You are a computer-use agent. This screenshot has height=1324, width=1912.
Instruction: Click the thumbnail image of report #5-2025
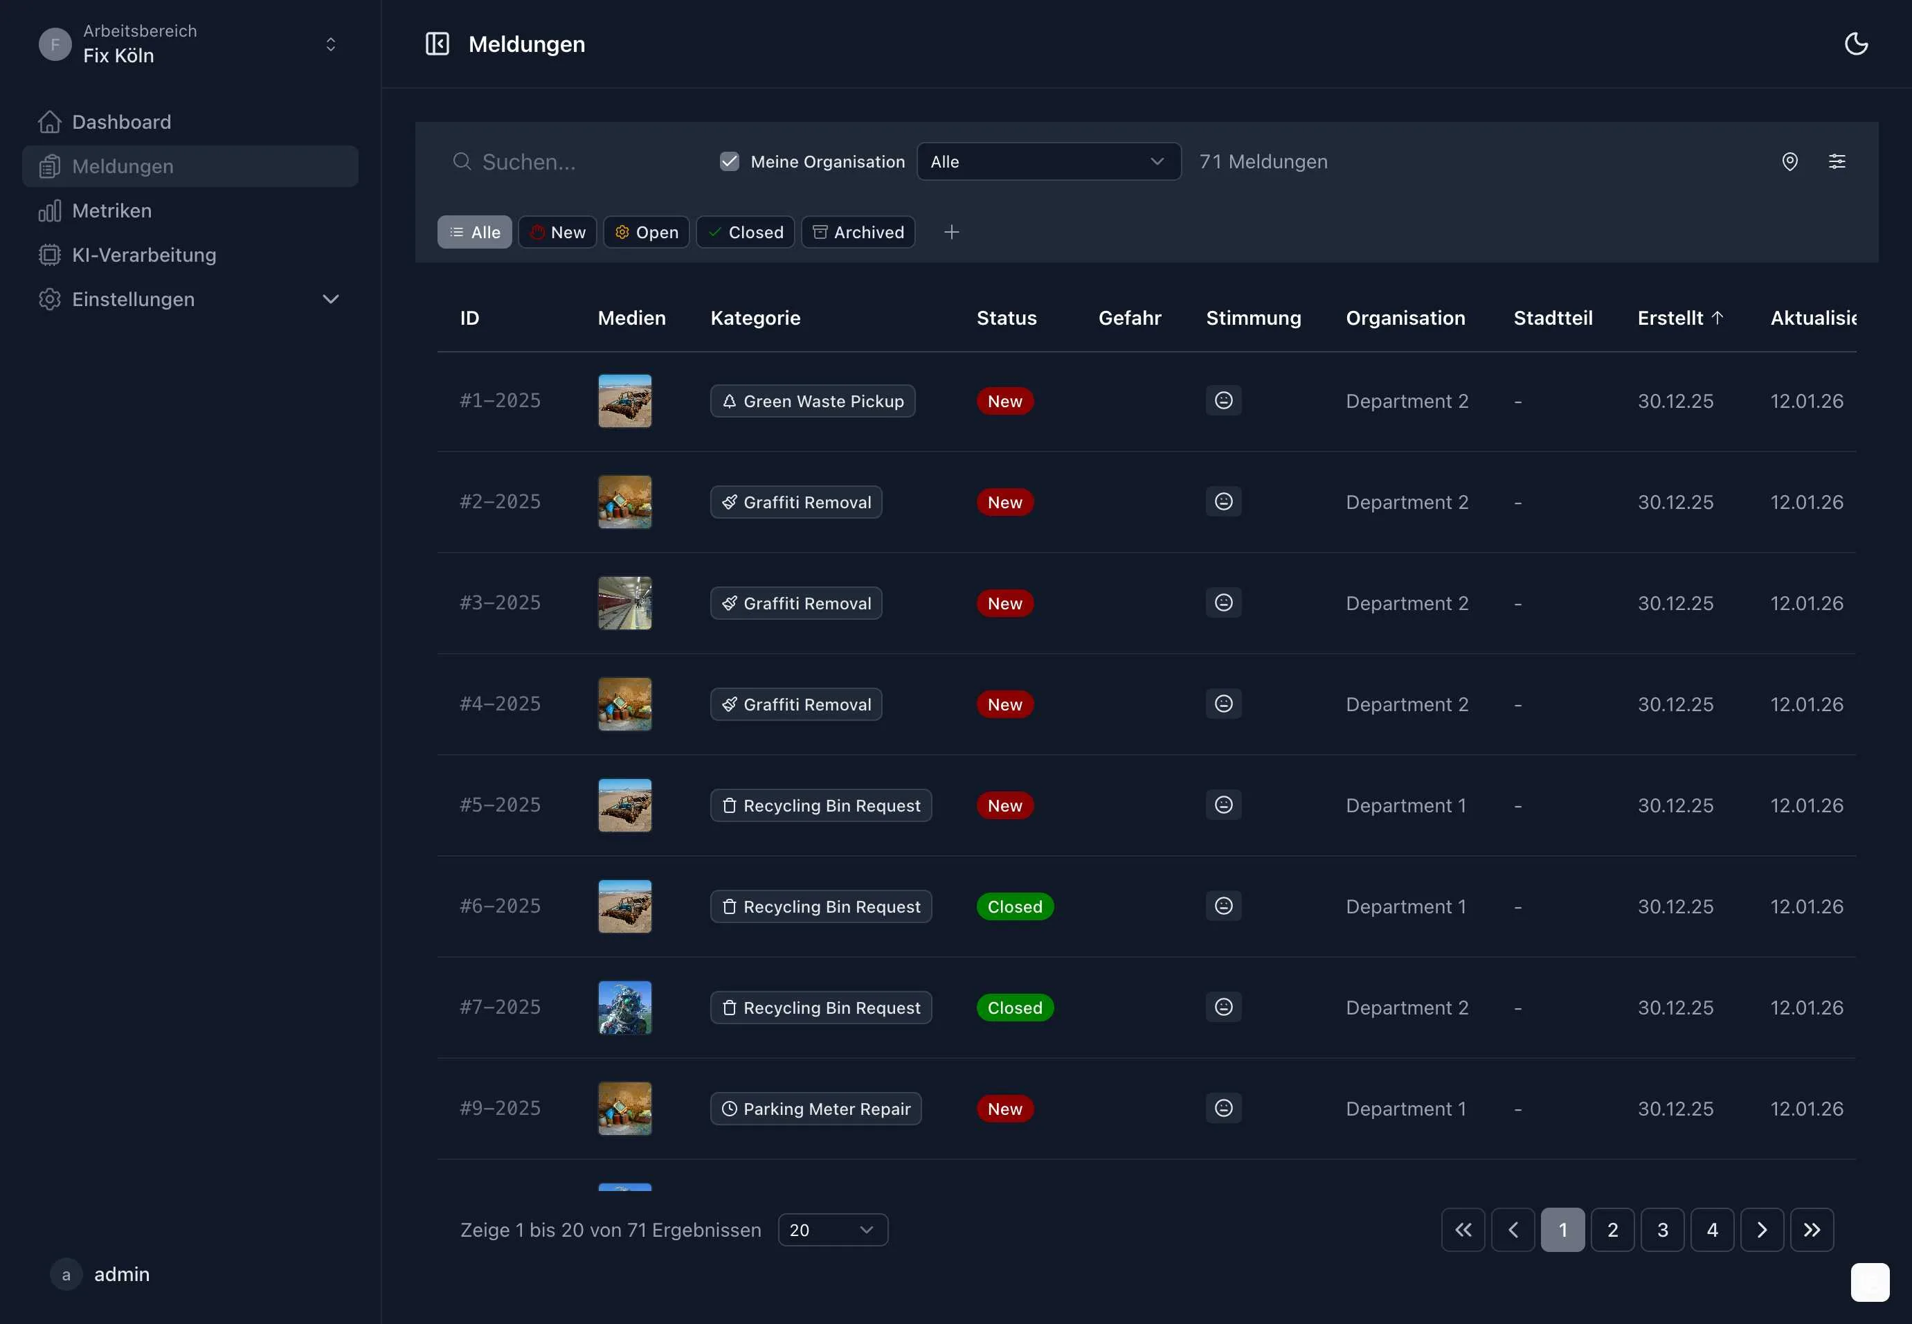click(x=624, y=805)
